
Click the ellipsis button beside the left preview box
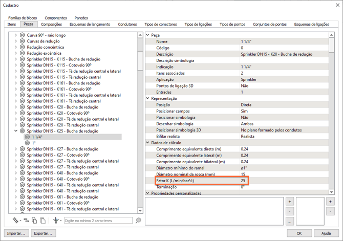tap(289, 221)
